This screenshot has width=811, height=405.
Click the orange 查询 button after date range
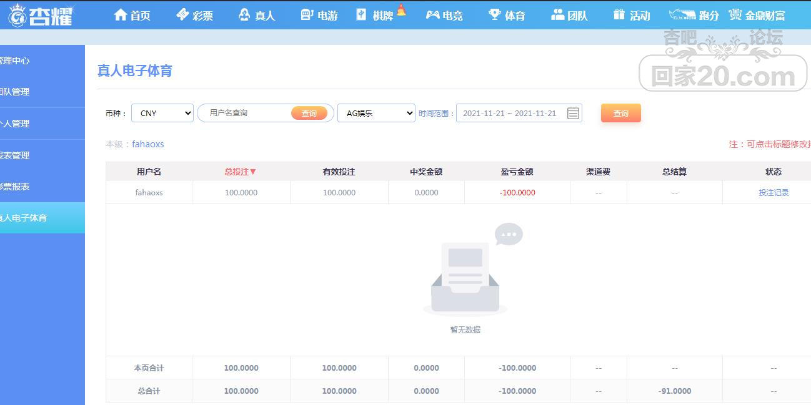click(621, 113)
